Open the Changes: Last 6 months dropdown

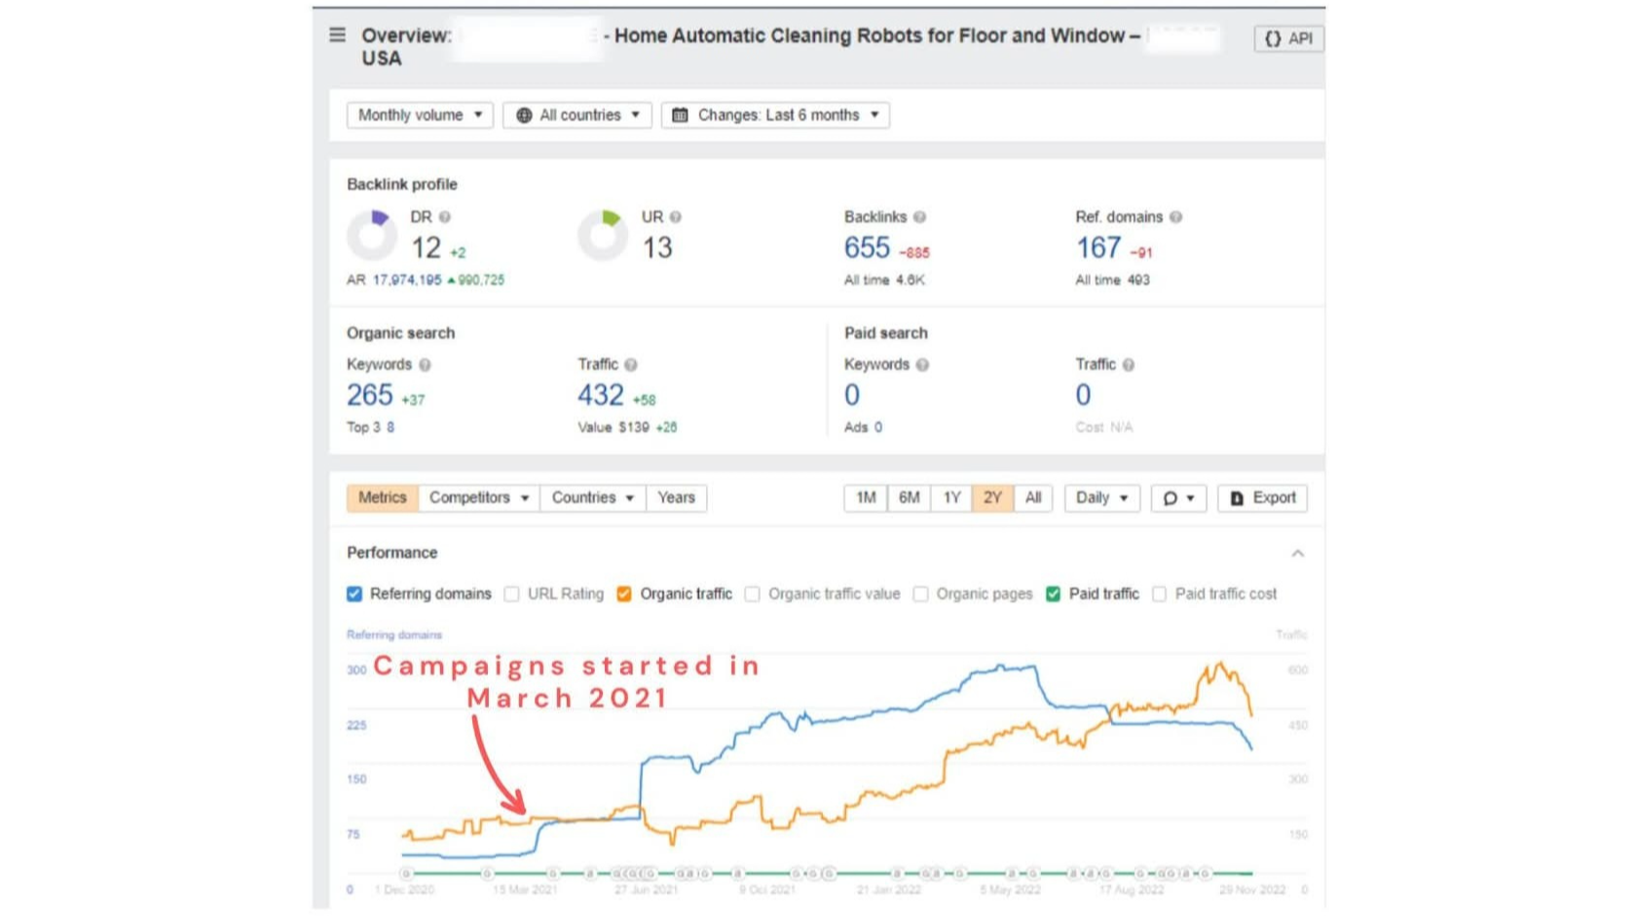[x=775, y=115]
